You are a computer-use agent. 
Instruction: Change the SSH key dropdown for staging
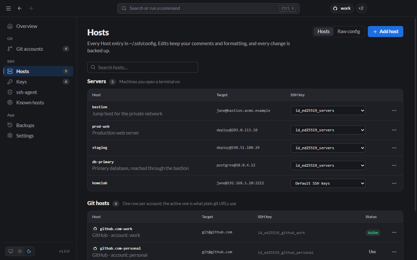pyautogui.click(x=328, y=148)
